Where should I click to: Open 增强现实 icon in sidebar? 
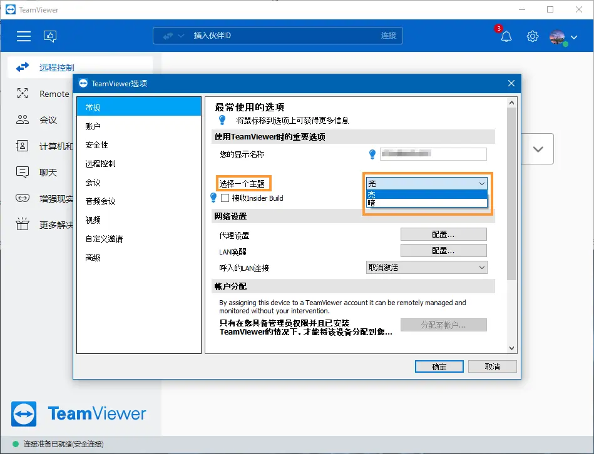point(23,198)
